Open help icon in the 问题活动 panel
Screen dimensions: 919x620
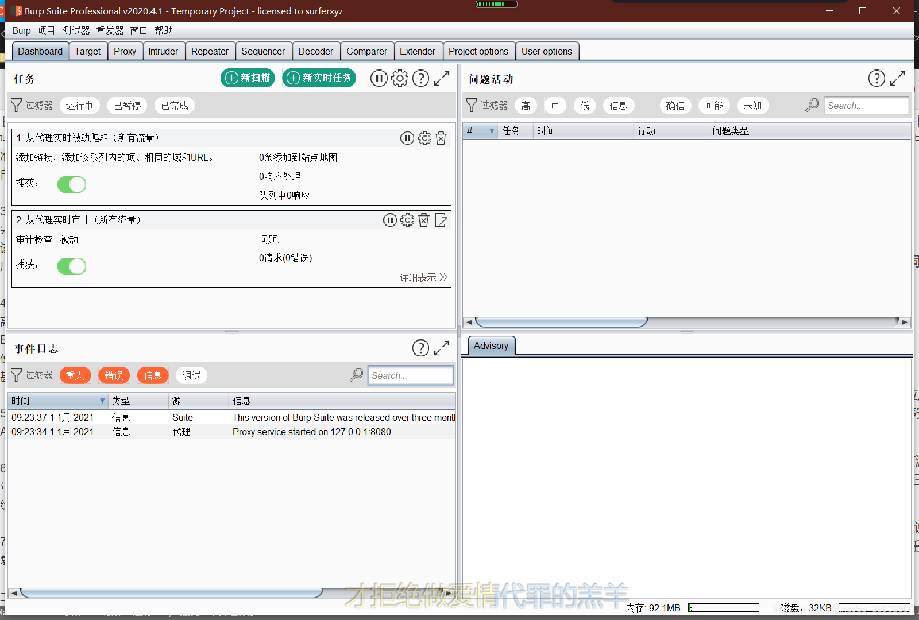pyautogui.click(x=876, y=78)
